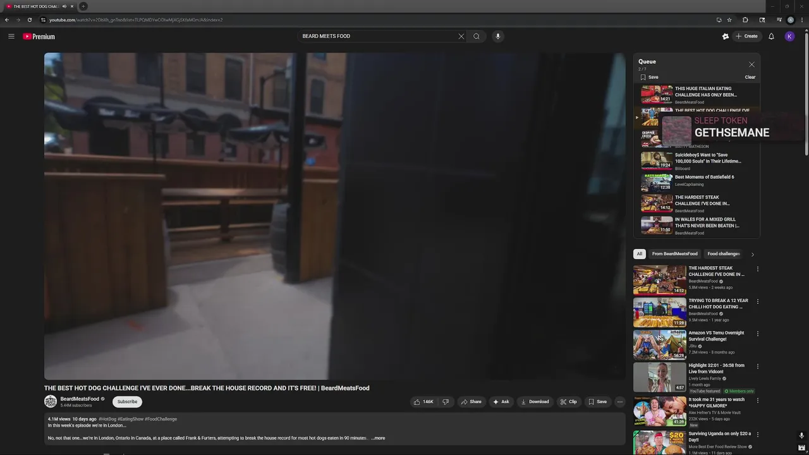Viewport: 809px width, 455px height.
Task: Dislike the hot dog challenge video
Action: point(446,401)
